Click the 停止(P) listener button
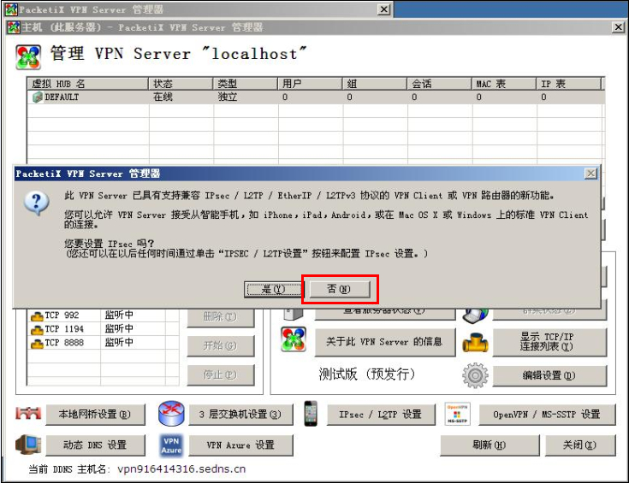This screenshot has height=483, width=629. 220,374
